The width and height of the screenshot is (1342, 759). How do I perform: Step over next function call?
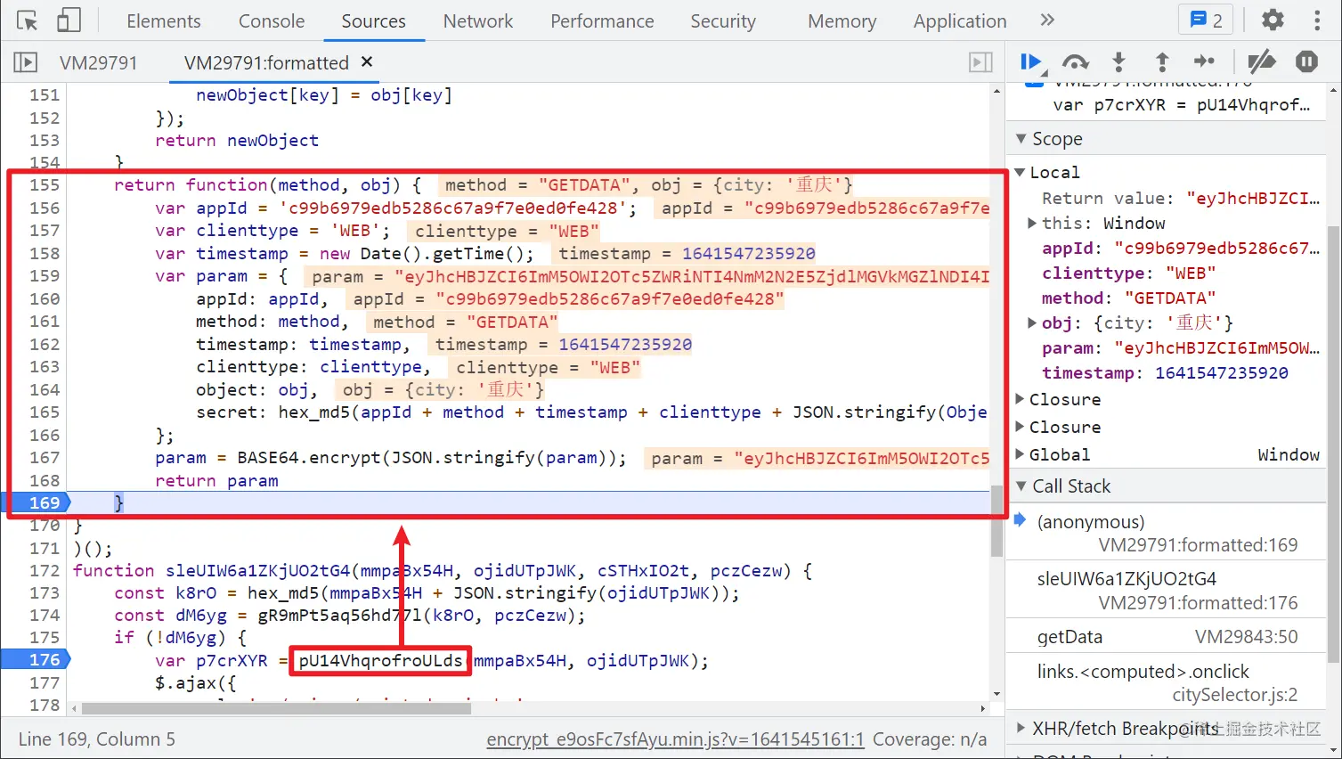click(1076, 61)
